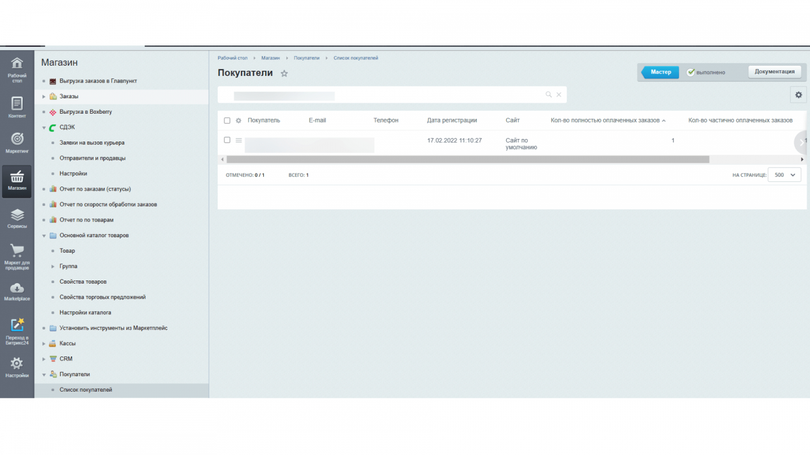Open Список покупателей in the tree
Viewport: 810px width, 455px height.
(86, 390)
